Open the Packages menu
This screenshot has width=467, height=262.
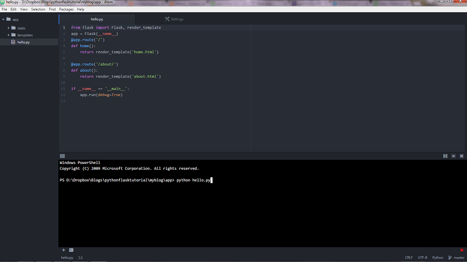[66, 9]
